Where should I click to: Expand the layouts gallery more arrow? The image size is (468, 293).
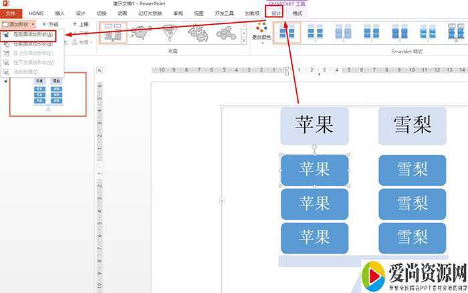pyautogui.click(x=243, y=41)
